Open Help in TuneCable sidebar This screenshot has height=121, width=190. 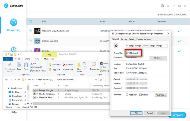pos(14,112)
